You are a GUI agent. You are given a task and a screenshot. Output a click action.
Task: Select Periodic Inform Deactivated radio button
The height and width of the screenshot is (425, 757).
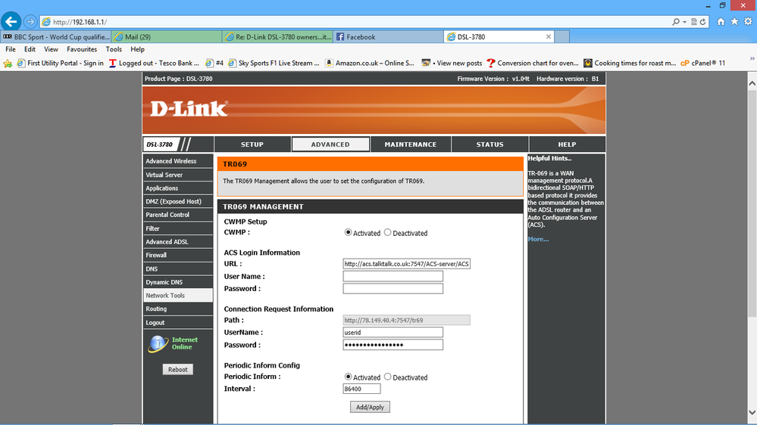pyautogui.click(x=388, y=377)
